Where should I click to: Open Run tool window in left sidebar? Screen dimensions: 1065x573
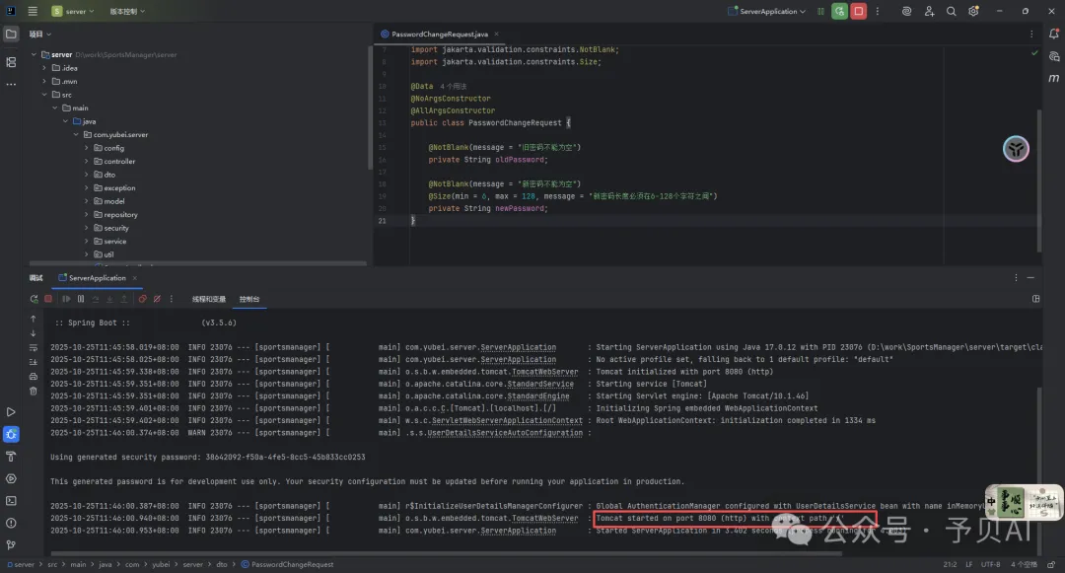[11, 412]
